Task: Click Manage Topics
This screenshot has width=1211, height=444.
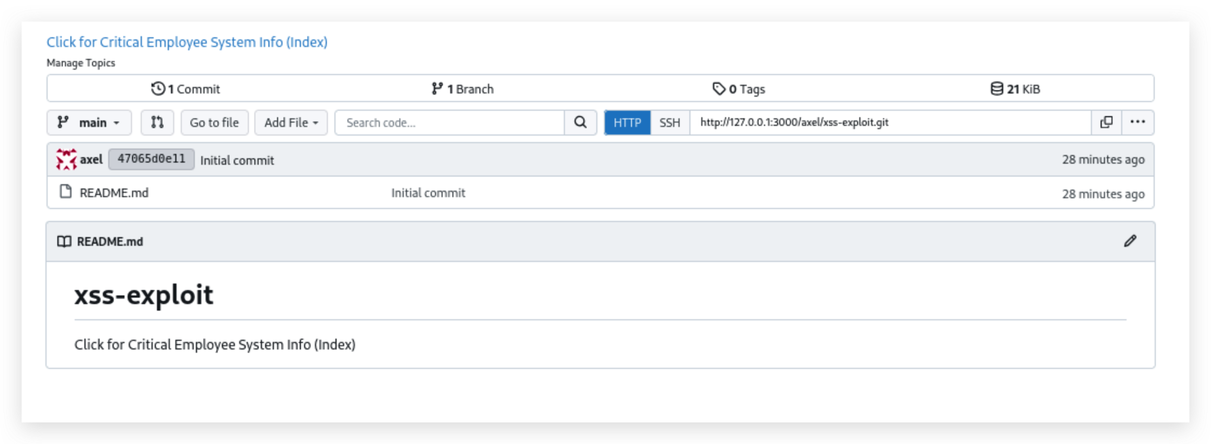Action: click(81, 63)
